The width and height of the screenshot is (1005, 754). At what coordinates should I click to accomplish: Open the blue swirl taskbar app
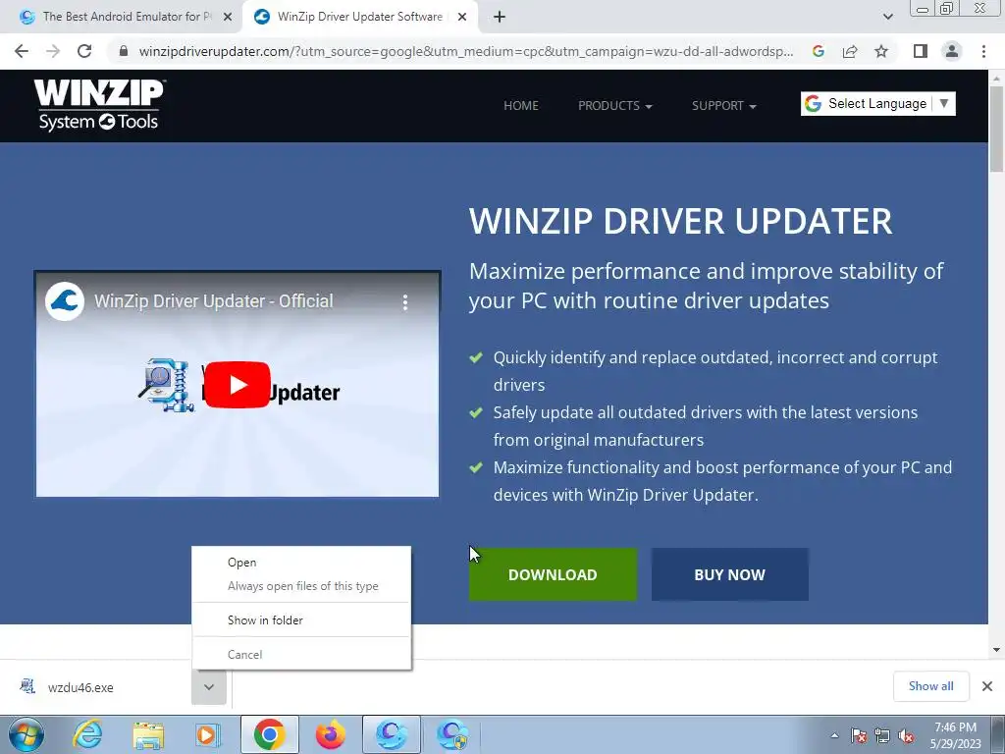point(391,734)
